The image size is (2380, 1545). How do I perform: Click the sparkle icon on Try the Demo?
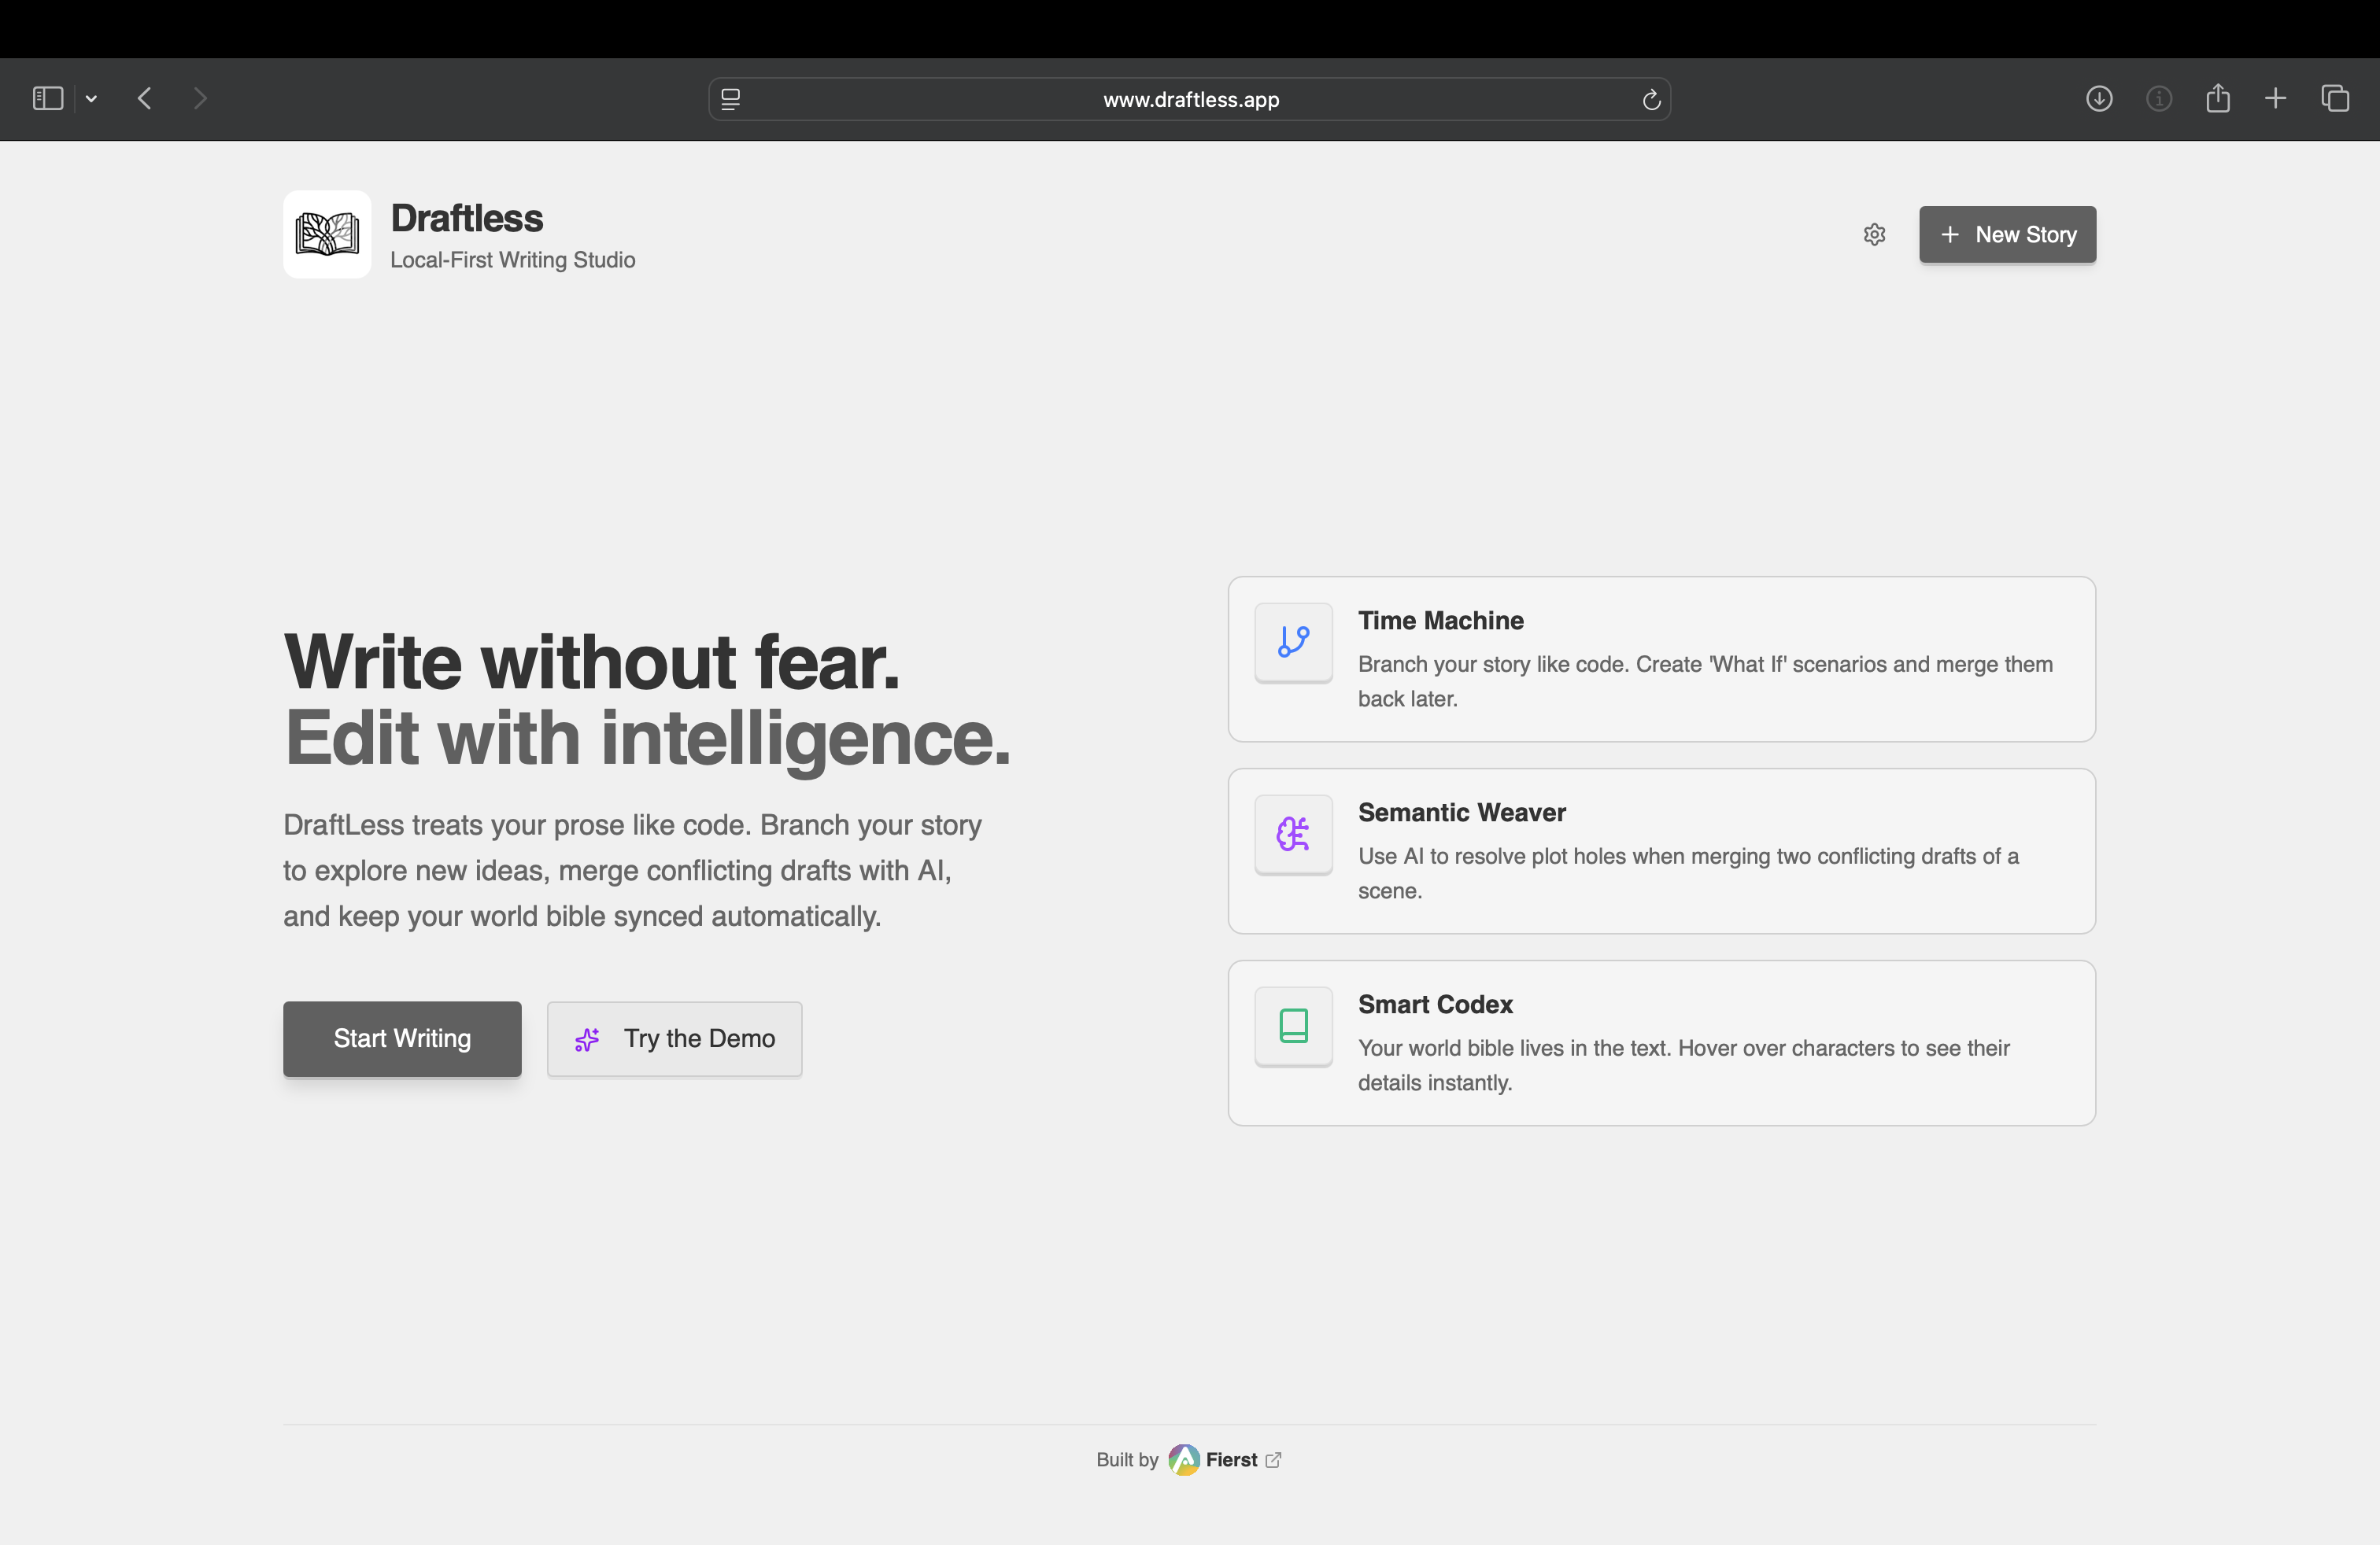587,1038
